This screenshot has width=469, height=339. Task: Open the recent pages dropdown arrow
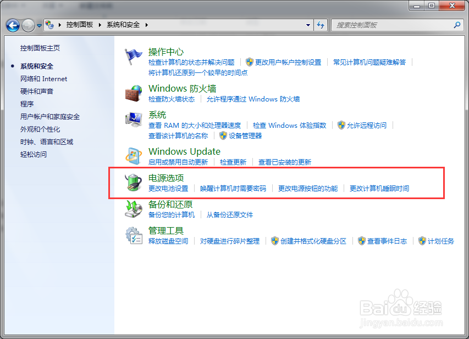(39, 26)
